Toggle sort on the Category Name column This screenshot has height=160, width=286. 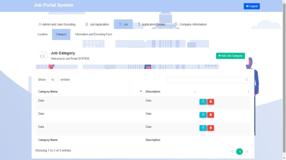48,91
